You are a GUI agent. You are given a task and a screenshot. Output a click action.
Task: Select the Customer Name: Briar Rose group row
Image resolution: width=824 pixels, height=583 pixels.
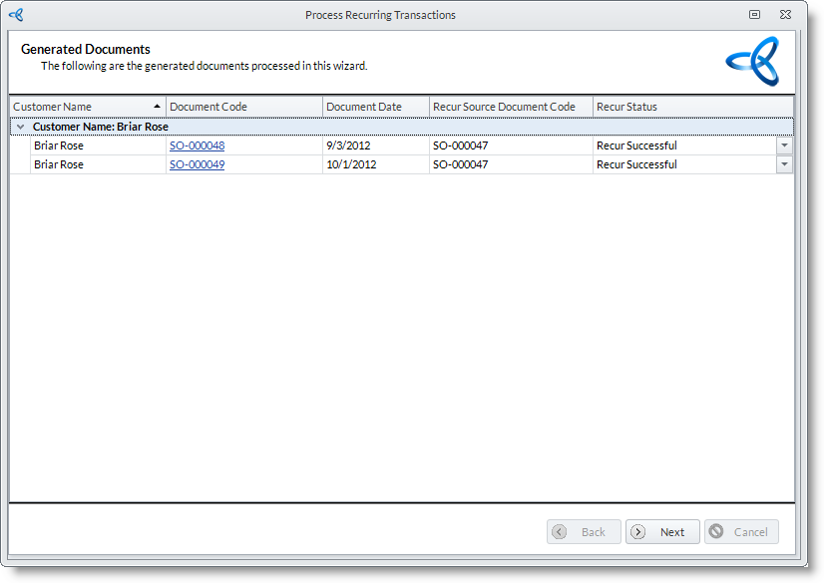point(402,127)
